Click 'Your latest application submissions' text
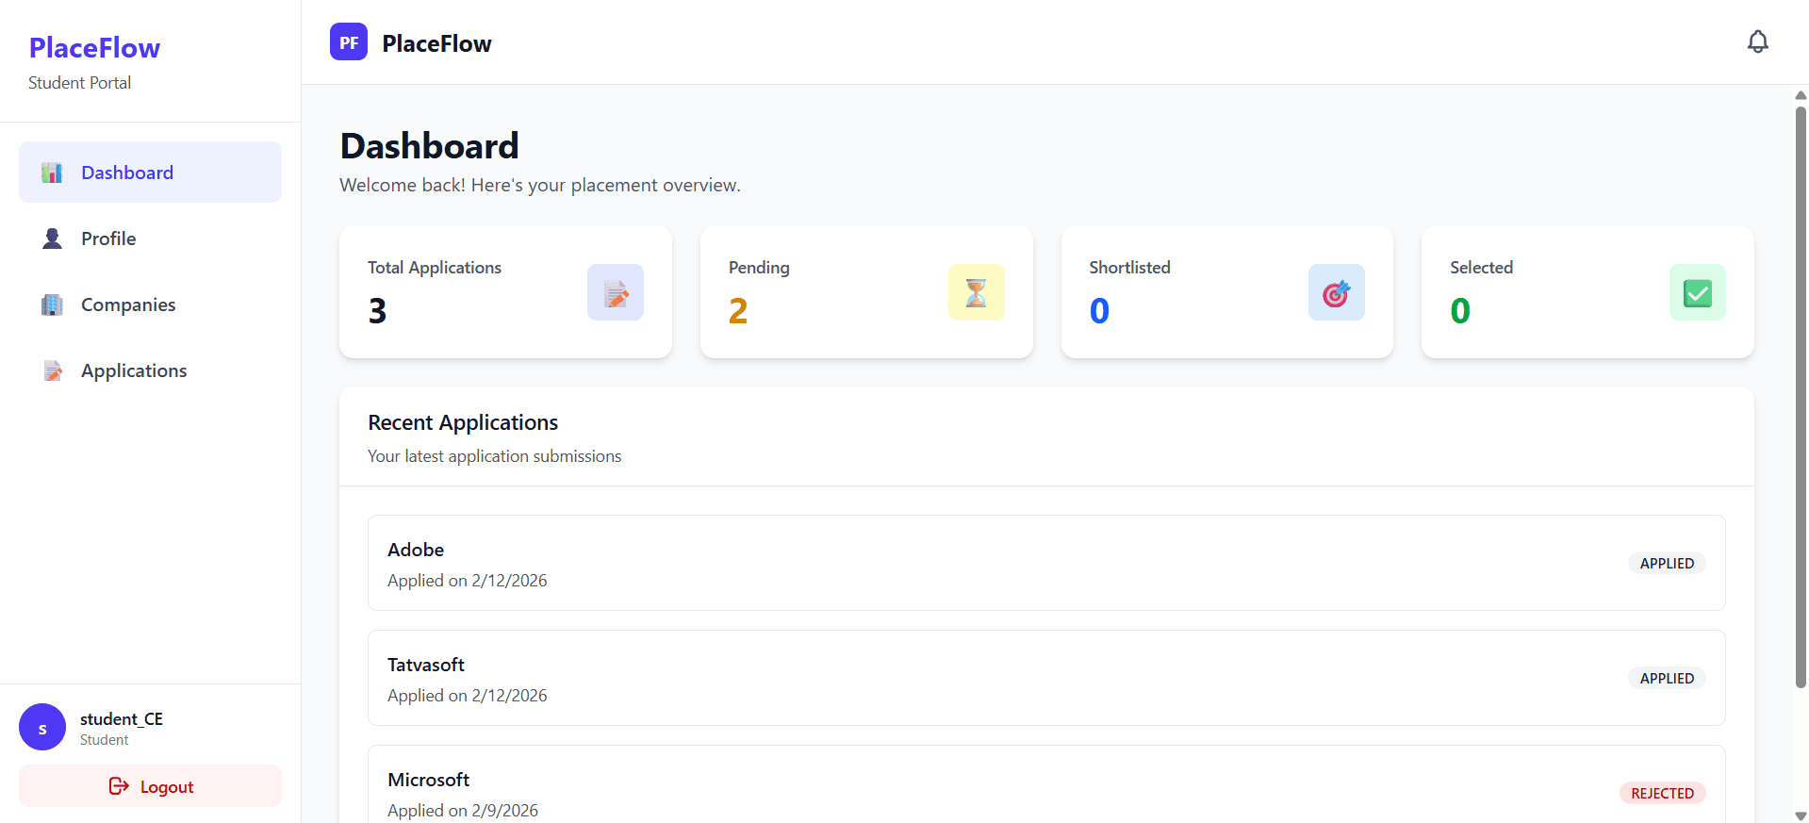1809x823 pixels. point(495,456)
